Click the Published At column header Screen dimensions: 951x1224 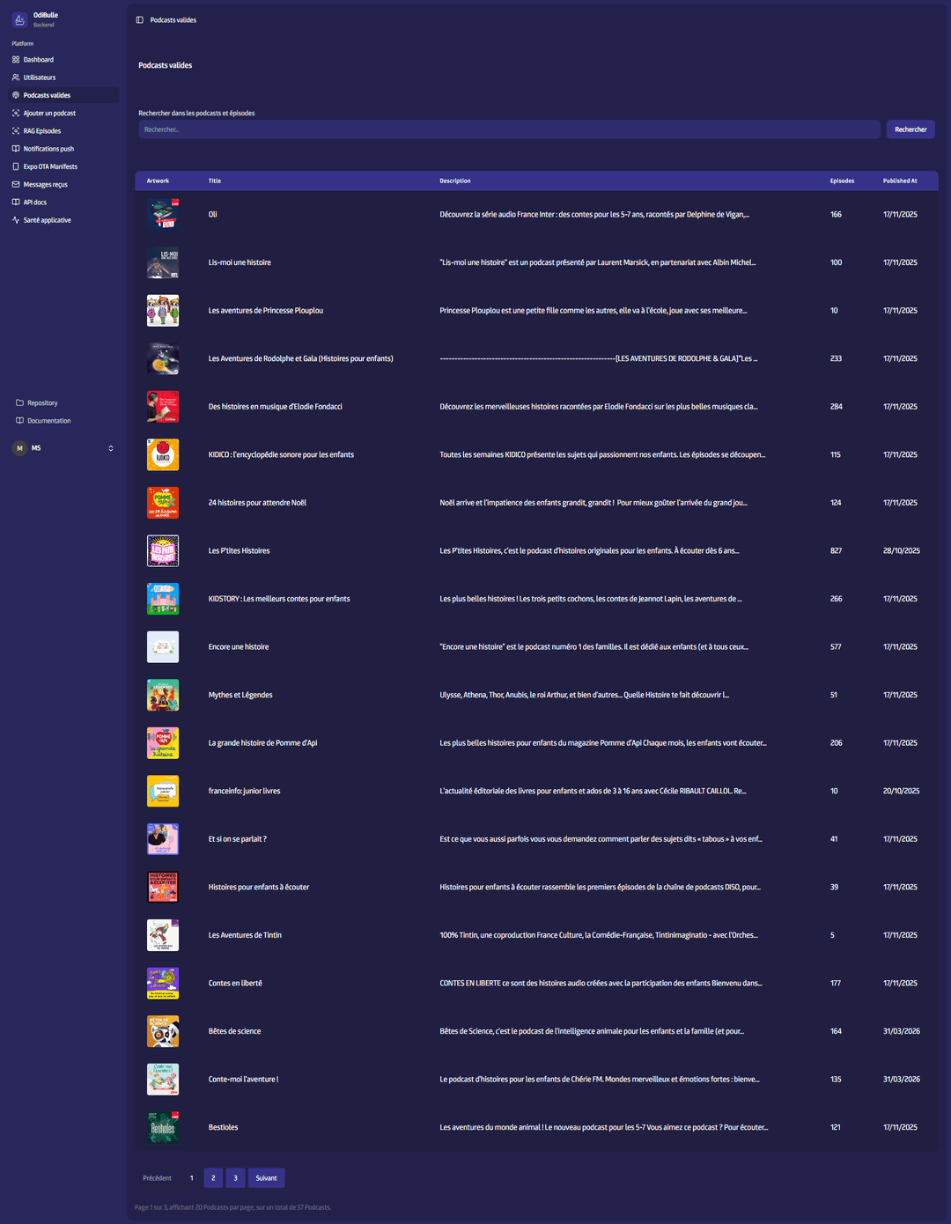pyautogui.click(x=900, y=181)
